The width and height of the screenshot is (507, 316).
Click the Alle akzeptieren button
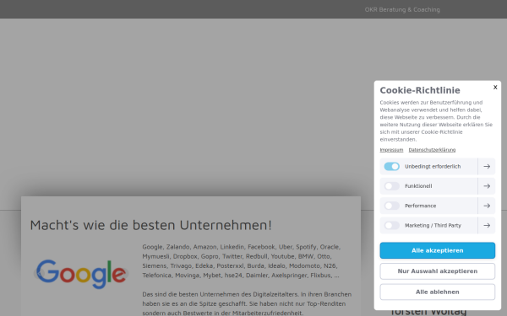(x=437, y=250)
